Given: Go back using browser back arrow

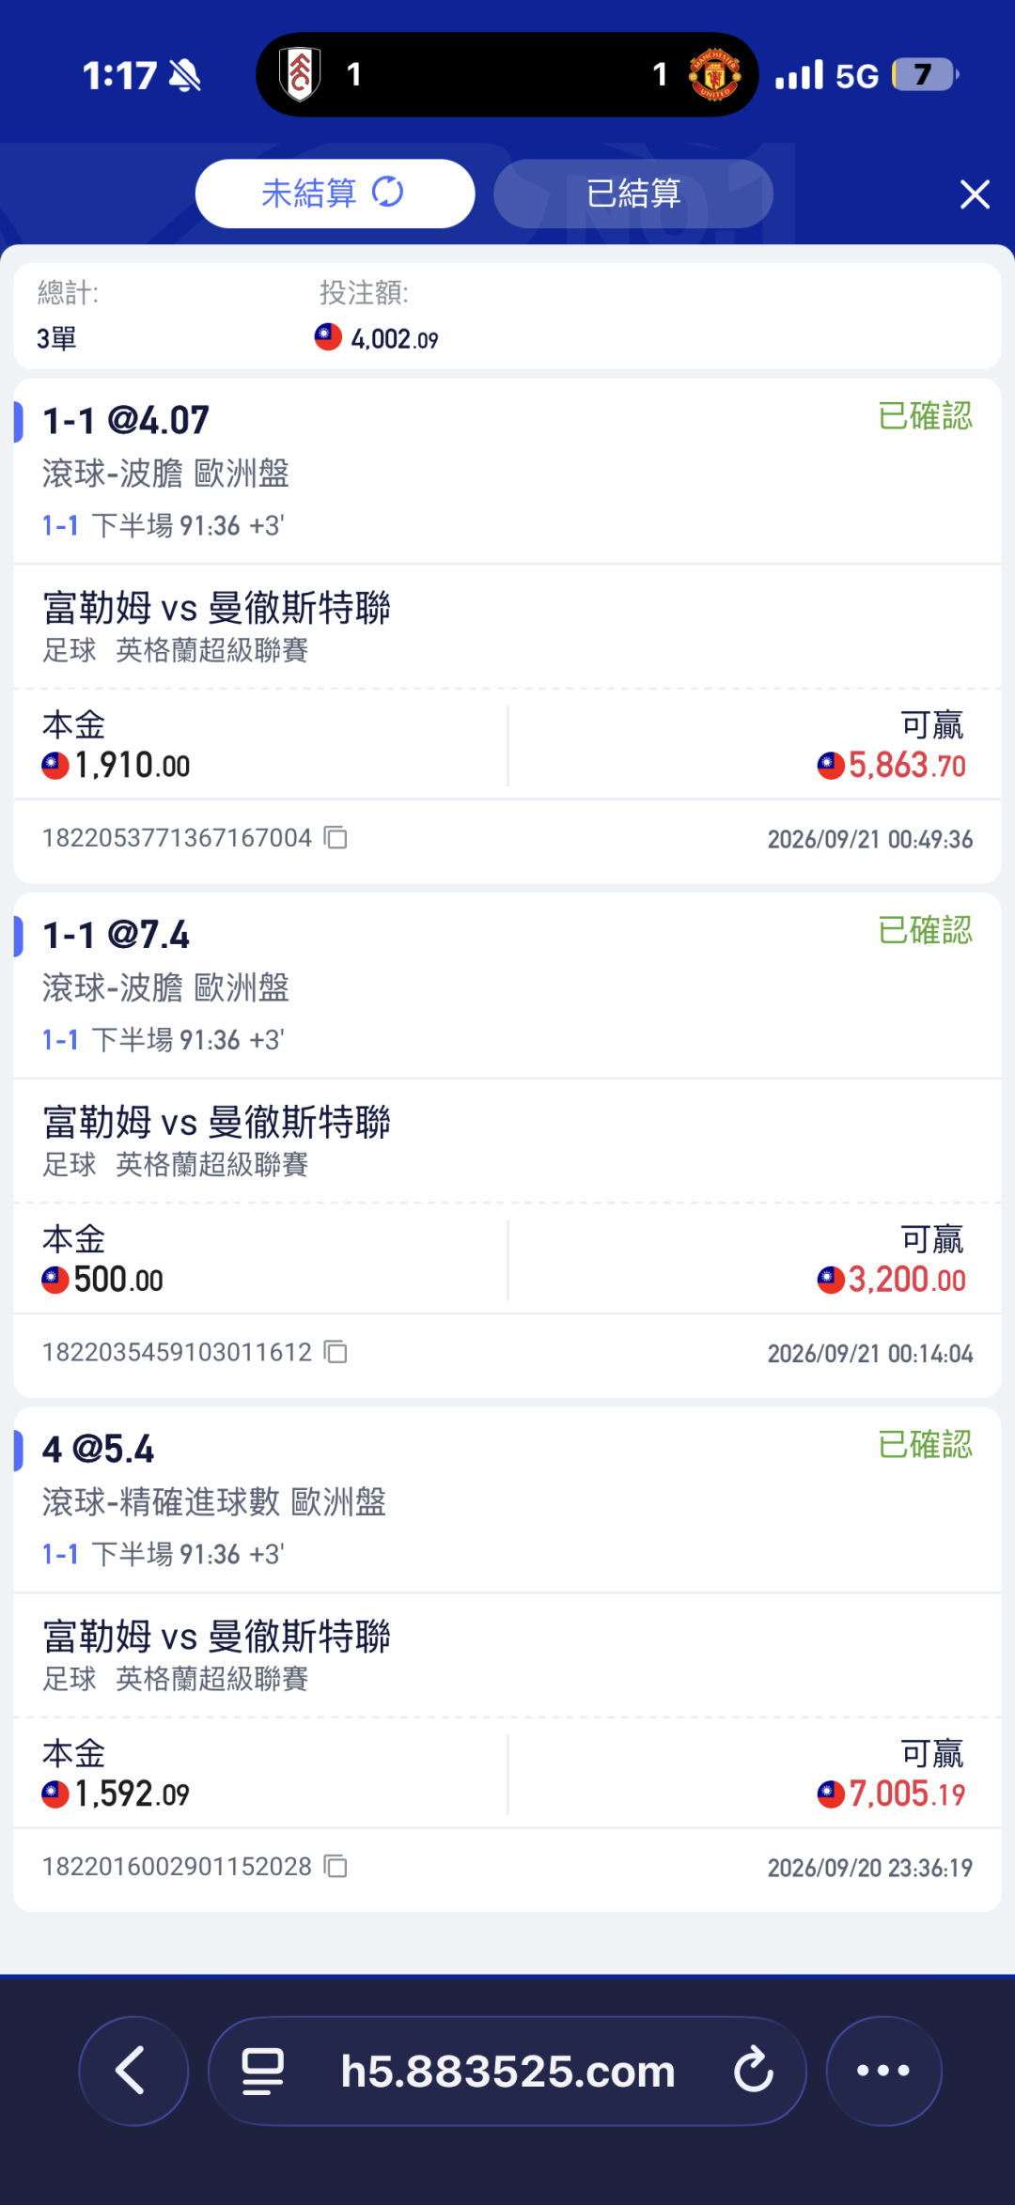Looking at the screenshot, I should pos(133,2071).
